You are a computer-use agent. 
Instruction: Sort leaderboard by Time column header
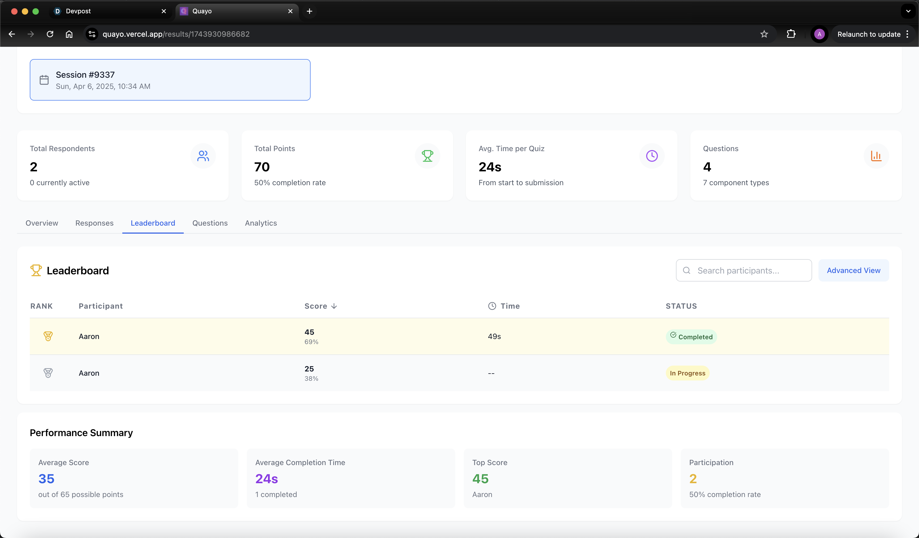click(509, 306)
